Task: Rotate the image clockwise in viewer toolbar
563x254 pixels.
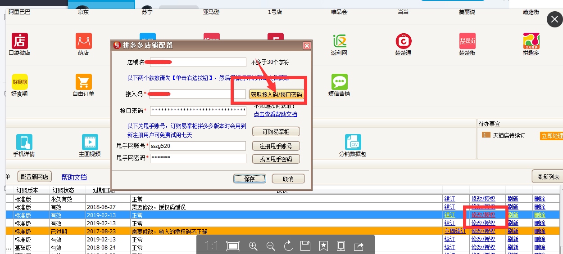Action: [x=288, y=246]
